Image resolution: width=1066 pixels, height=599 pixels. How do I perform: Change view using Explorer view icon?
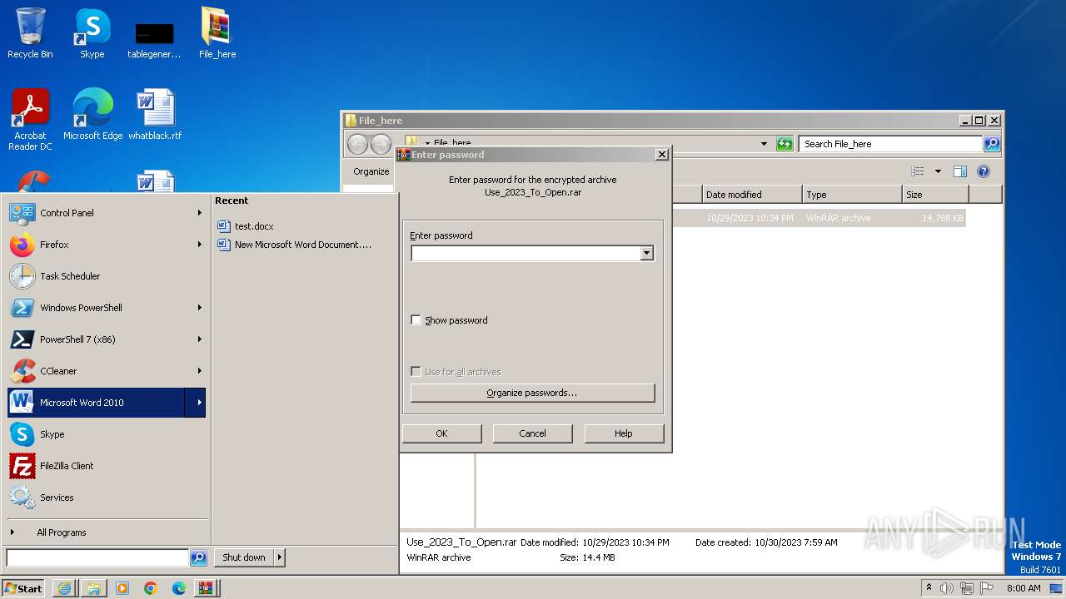[x=918, y=171]
